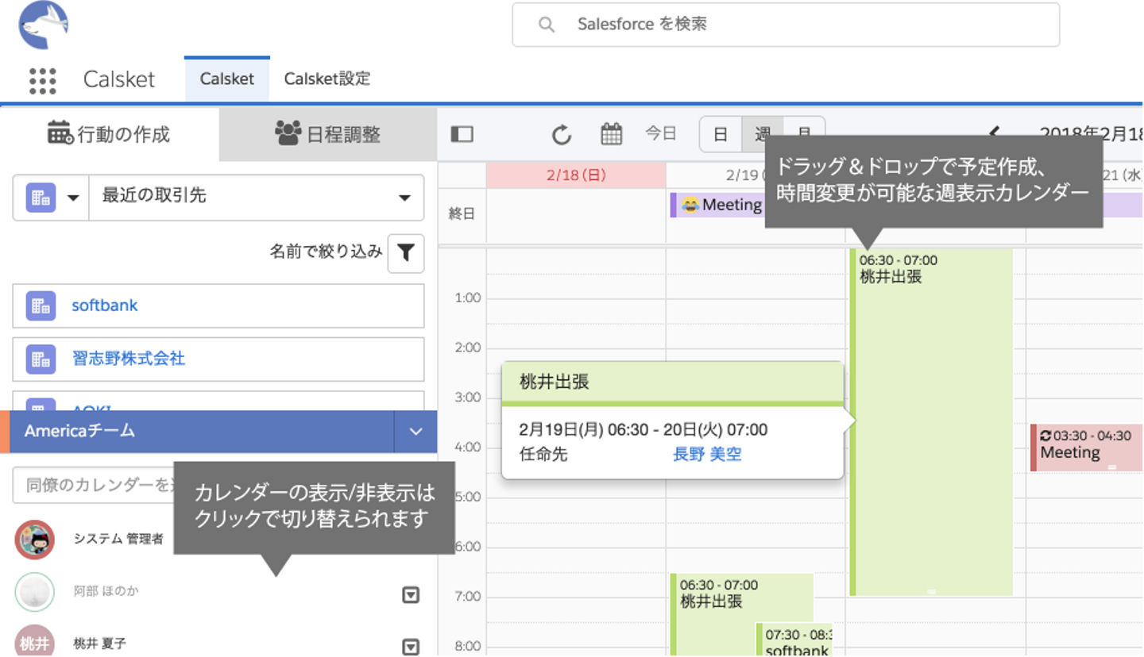
Task: Open the 03:30 - 04:30 Meeting event
Action: [1086, 447]
